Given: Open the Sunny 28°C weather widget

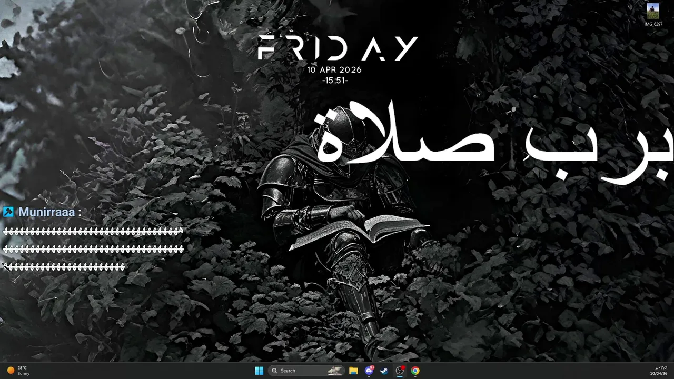Looking at the screenshot, I should (18, 371).
